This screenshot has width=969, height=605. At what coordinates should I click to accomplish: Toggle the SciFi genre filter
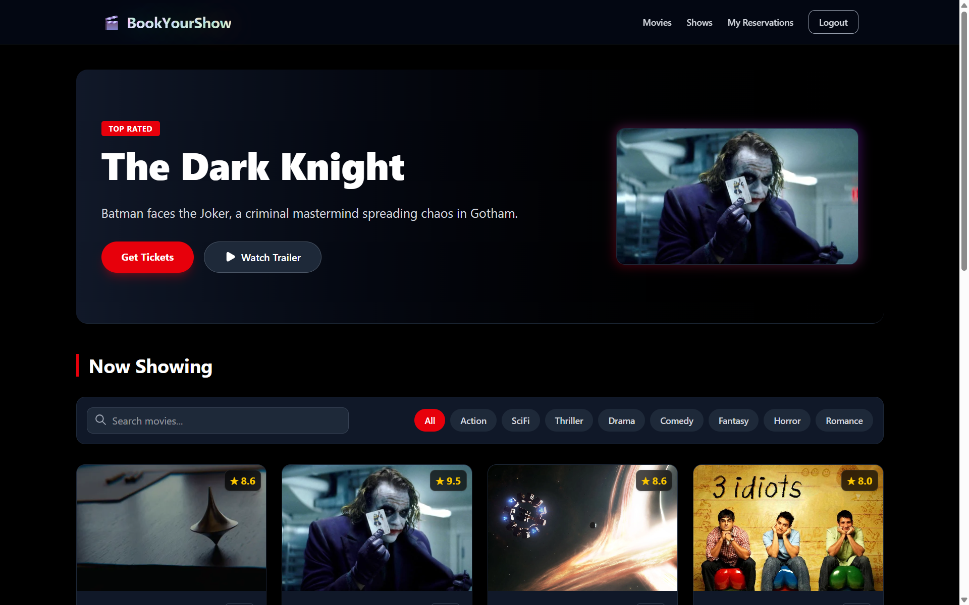(520, 420)
